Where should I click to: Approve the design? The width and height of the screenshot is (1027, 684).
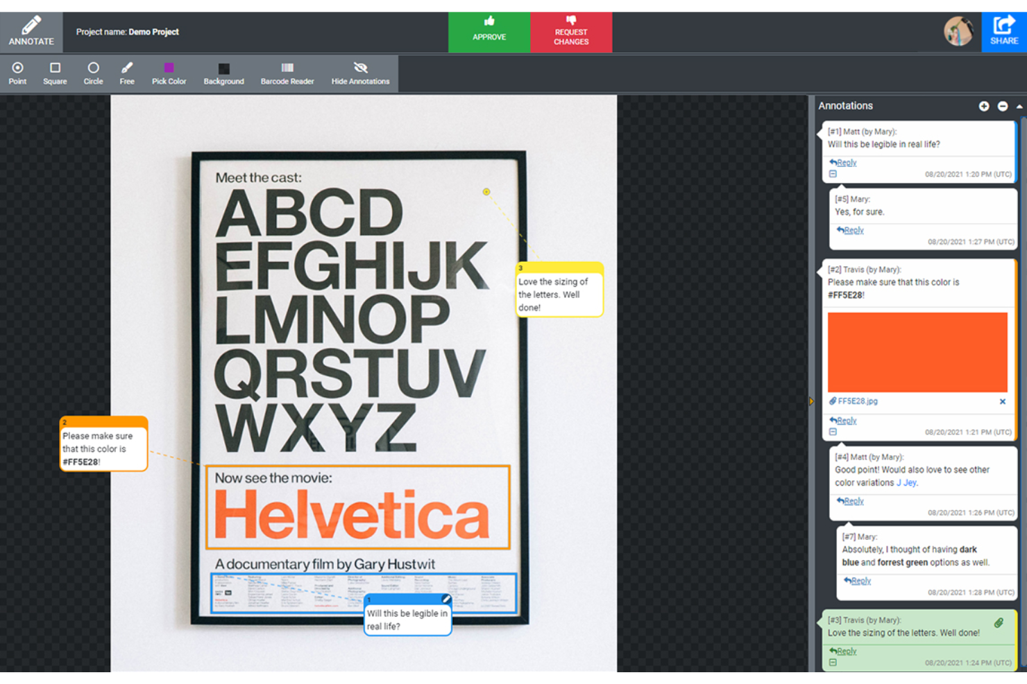pyautogui.click(x=489, y=32)
